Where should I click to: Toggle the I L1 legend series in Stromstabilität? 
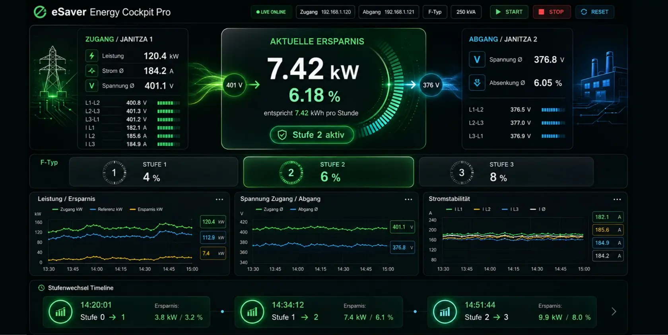tap(454, 209)
